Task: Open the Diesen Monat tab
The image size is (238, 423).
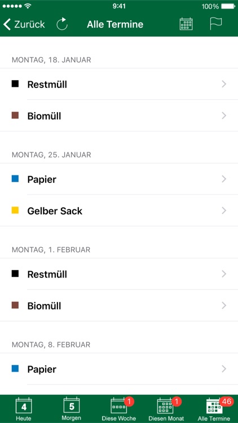Action: point(166,409)
